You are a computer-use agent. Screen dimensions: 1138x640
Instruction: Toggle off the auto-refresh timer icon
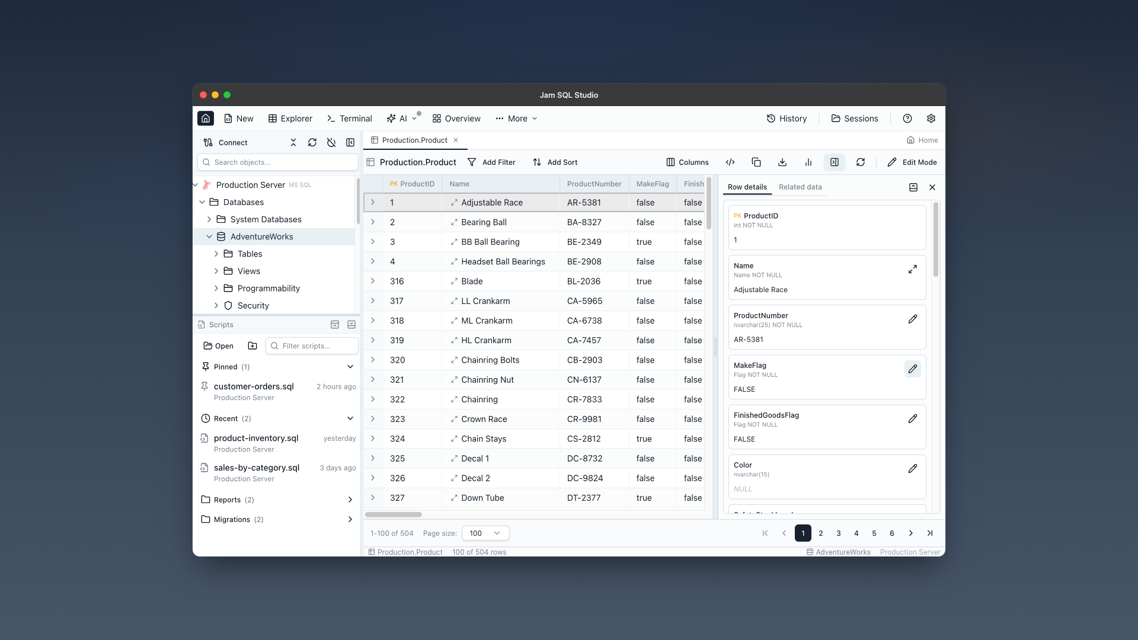(331, 142)
